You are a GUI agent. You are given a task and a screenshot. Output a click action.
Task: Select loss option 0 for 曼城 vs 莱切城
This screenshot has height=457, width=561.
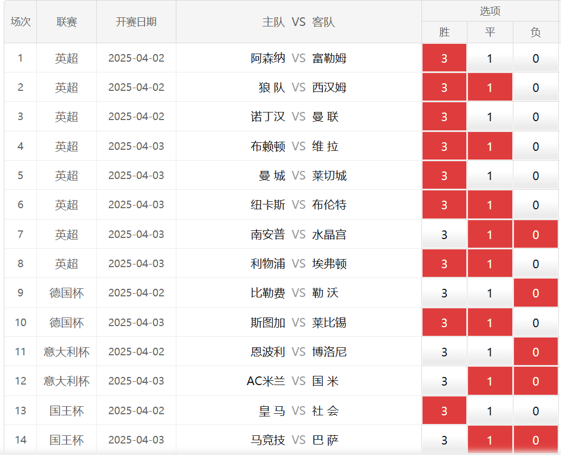(x=536, y=175)
